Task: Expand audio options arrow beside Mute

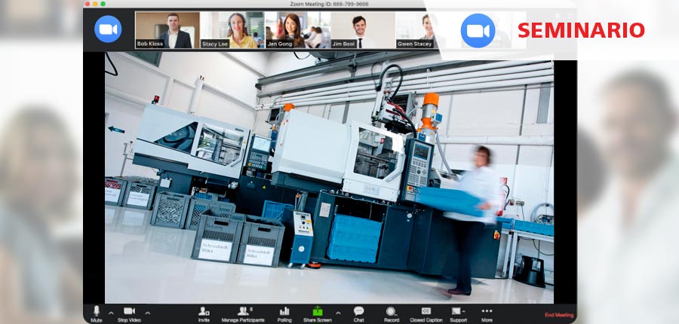Action: tap(111, 312)
